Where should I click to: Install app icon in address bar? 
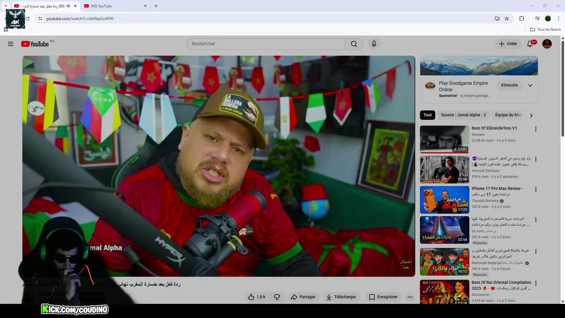(x=497, y=19)
